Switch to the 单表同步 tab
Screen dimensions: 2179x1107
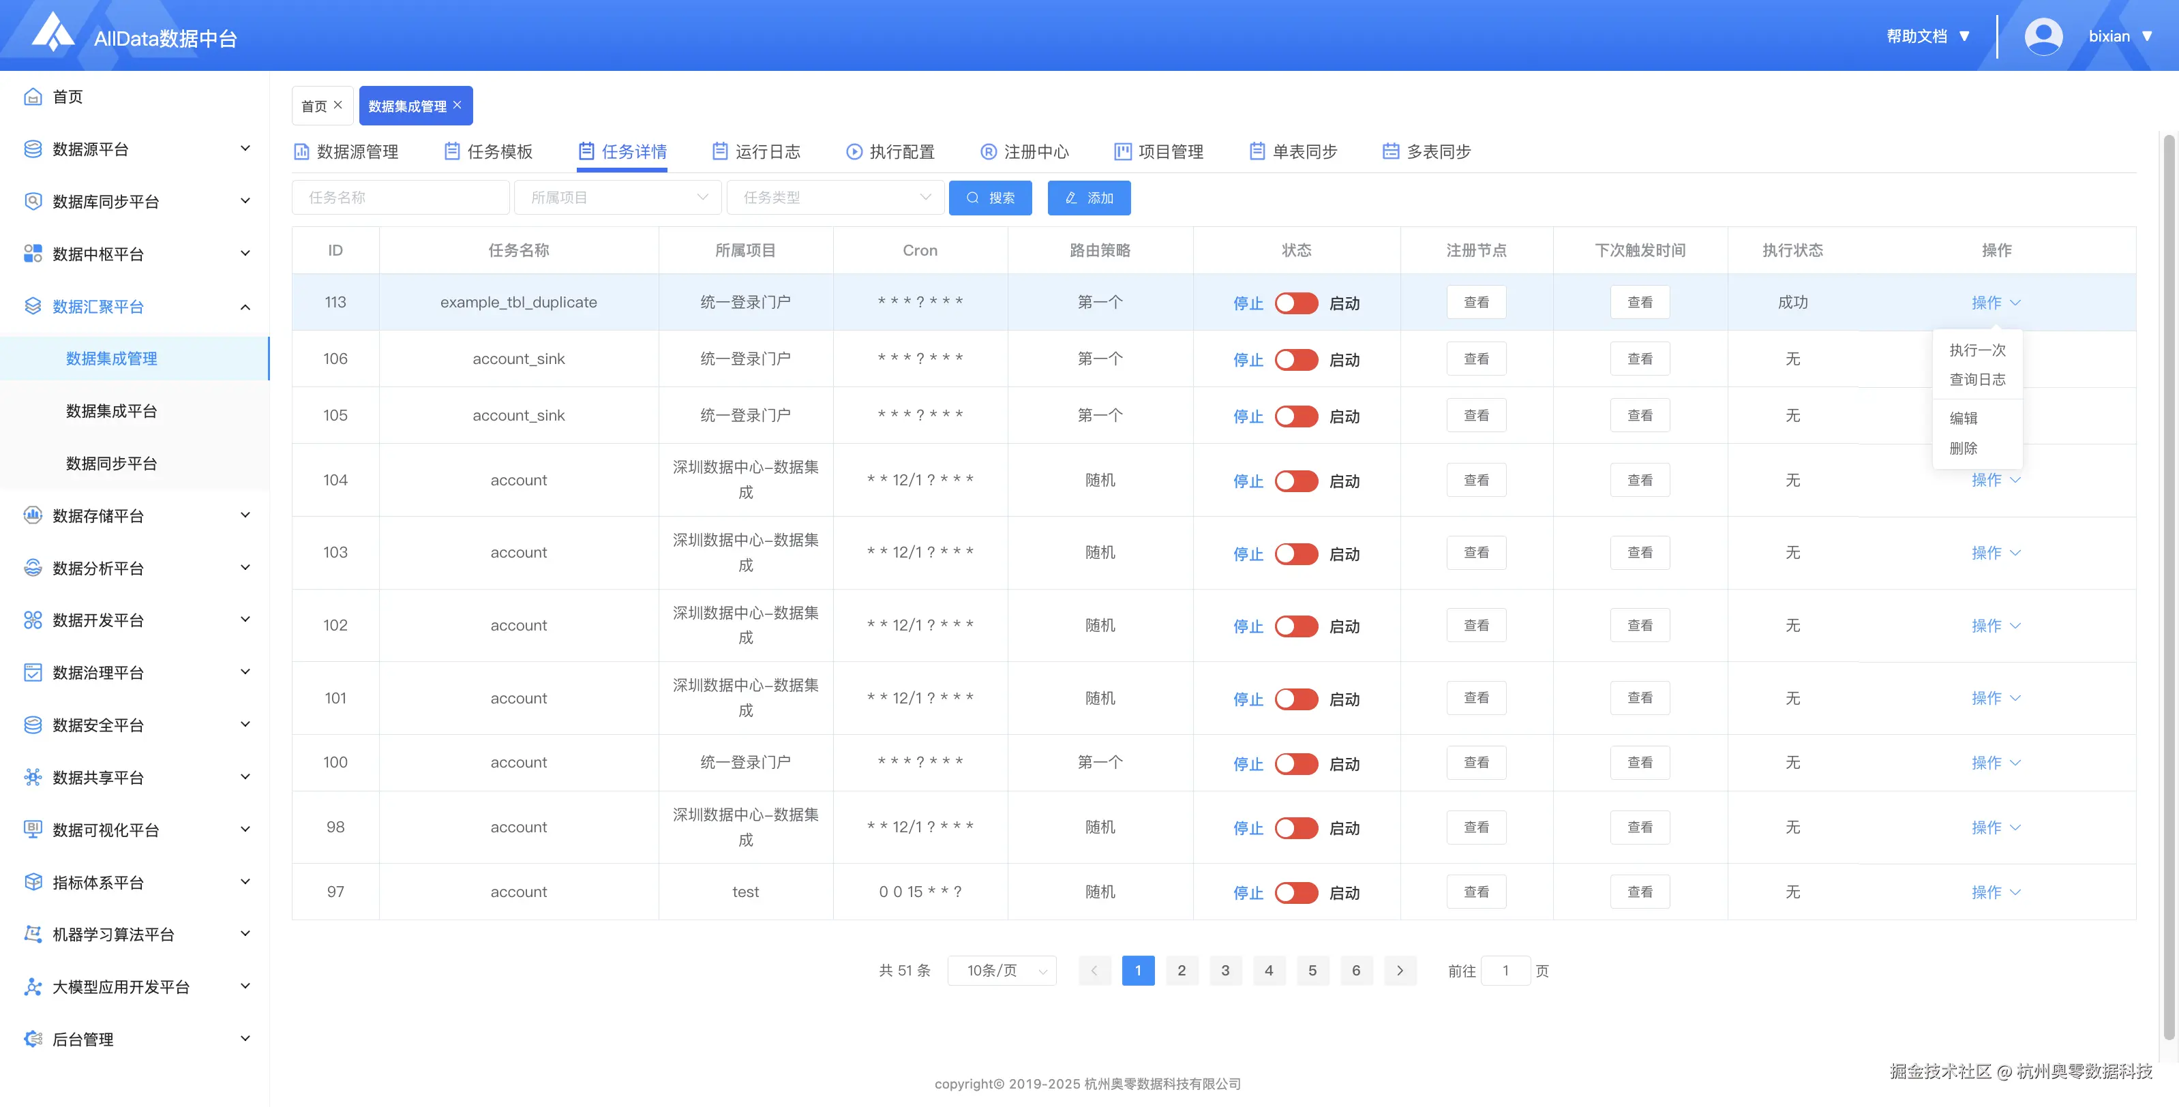pos(1293,151)
